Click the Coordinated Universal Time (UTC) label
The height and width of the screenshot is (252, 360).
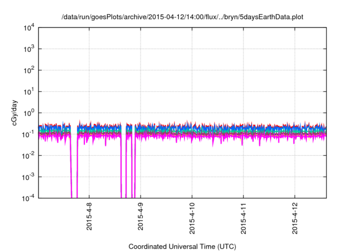click(182, 246)
